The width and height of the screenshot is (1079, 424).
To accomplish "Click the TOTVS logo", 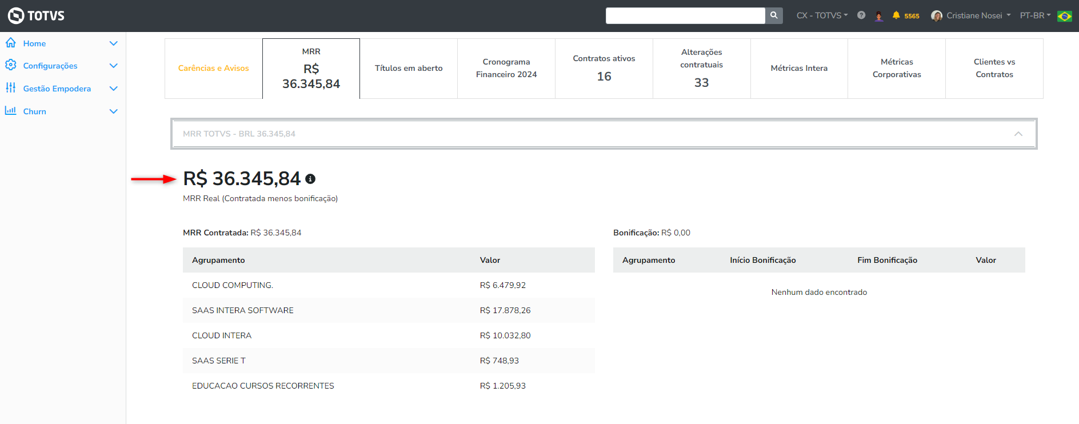I will (x=36, y=15).
